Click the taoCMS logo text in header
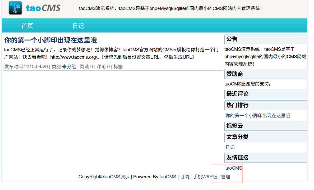This screenshot has width=314, height=190. (43, 8)
